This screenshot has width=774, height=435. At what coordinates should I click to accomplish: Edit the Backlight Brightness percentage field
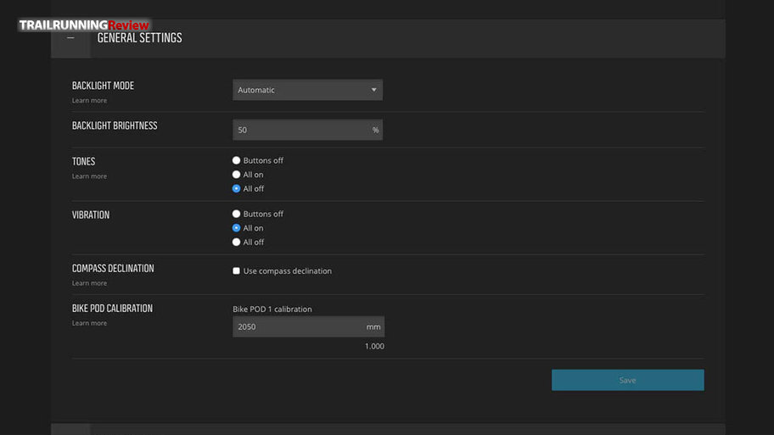coord(307,130)
